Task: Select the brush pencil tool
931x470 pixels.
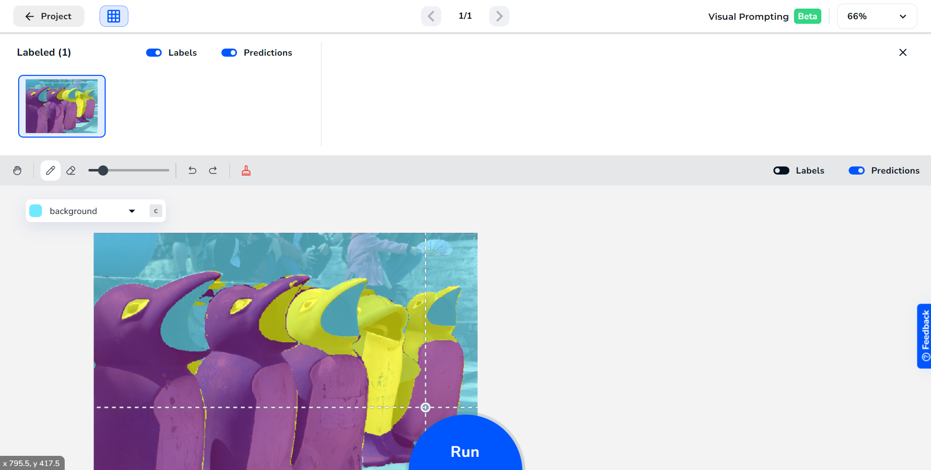Action: 51,170
